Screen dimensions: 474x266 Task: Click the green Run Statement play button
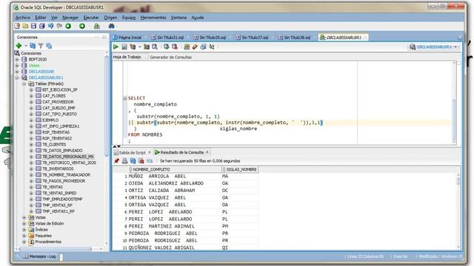click(116, 47)
